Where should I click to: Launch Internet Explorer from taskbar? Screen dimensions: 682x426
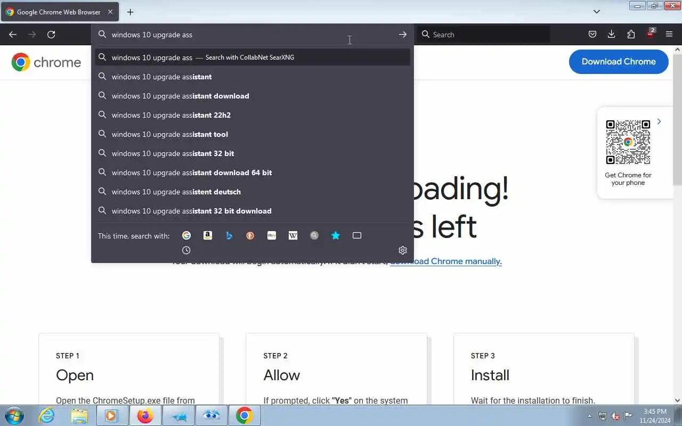coord(46,415)
